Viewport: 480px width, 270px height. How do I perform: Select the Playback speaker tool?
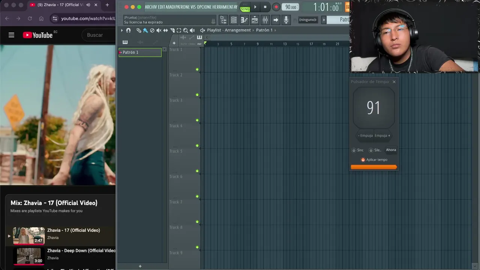click(192, 30)
